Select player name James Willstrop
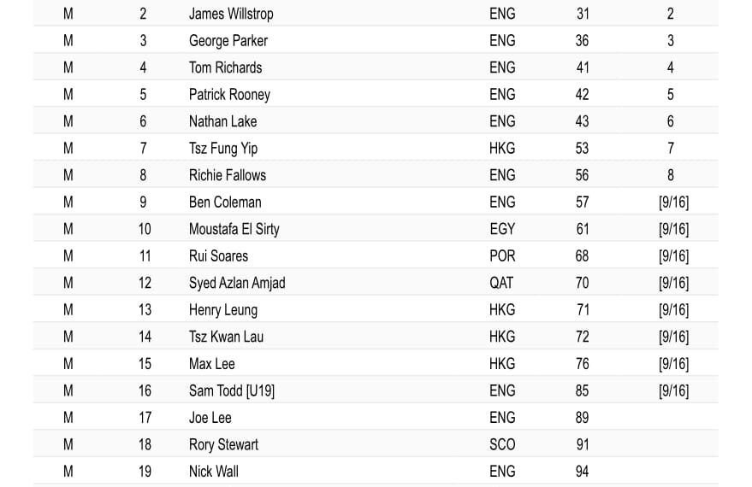This screenshot has height=487, width=752. (x=231, y=14)
